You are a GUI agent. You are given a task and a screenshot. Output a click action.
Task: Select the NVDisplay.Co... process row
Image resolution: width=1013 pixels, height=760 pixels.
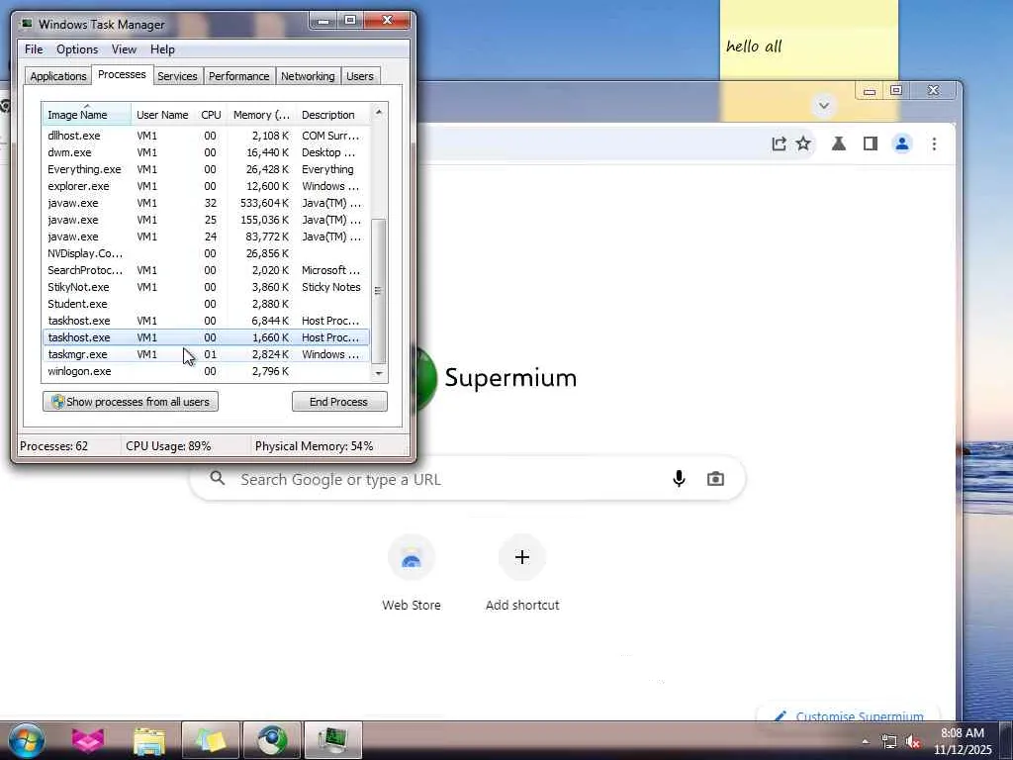pos(206,253)
